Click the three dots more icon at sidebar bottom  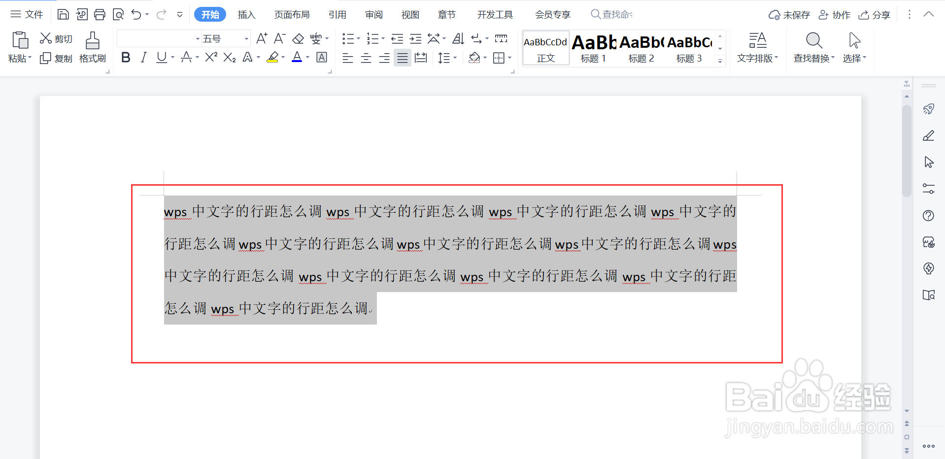click(x=929, y=446)
